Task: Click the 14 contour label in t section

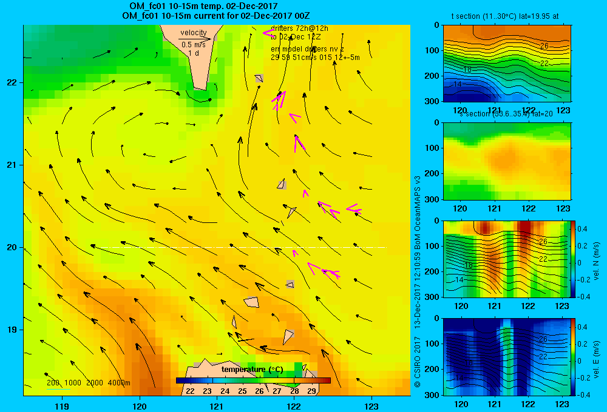Action: pyautogui.click(x=458, y=84)
